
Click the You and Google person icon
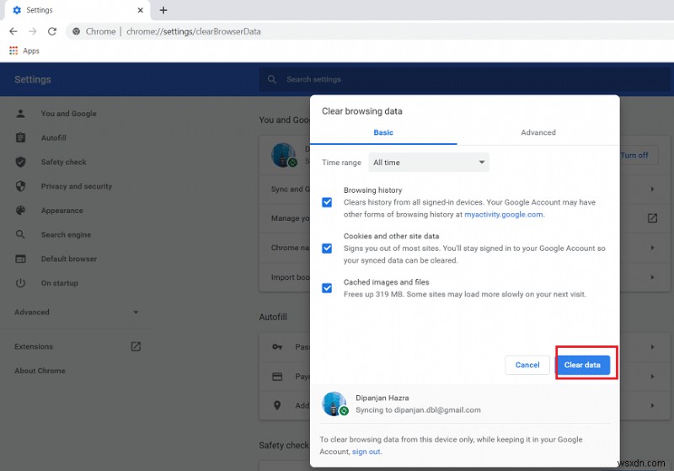coord(20,114)
